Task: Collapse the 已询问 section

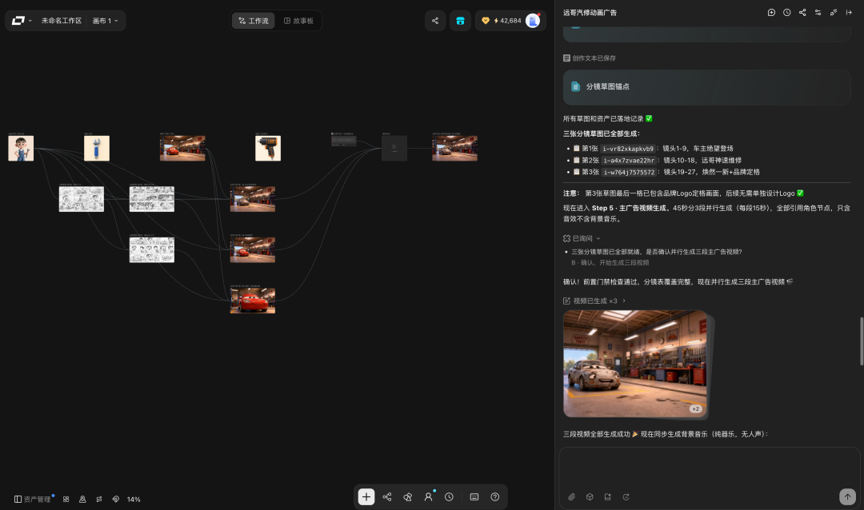Action: [x=582, y=238]
